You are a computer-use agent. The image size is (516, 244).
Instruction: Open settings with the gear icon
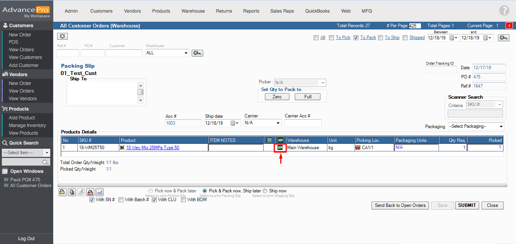(62, 36)
